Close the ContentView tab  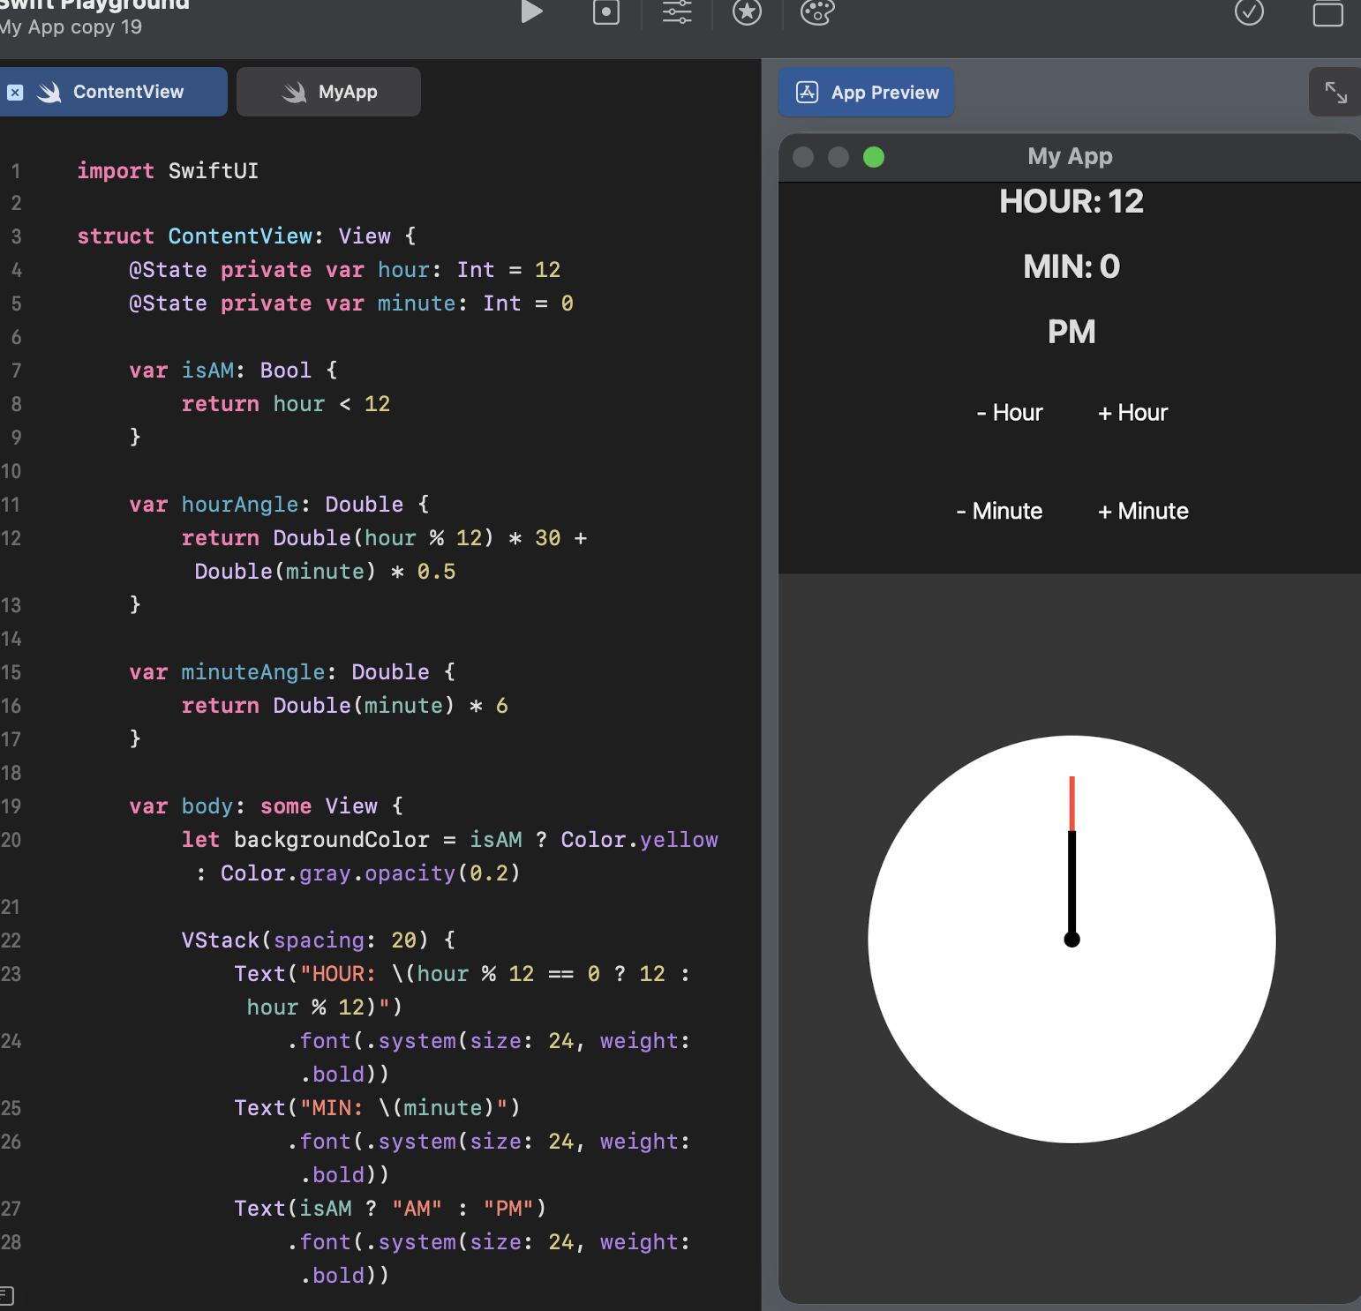pos(15,92)
